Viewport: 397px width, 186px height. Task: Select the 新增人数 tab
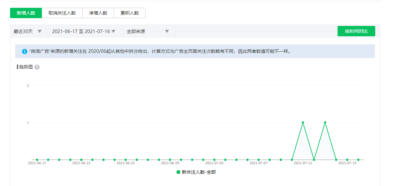point(26,13)
